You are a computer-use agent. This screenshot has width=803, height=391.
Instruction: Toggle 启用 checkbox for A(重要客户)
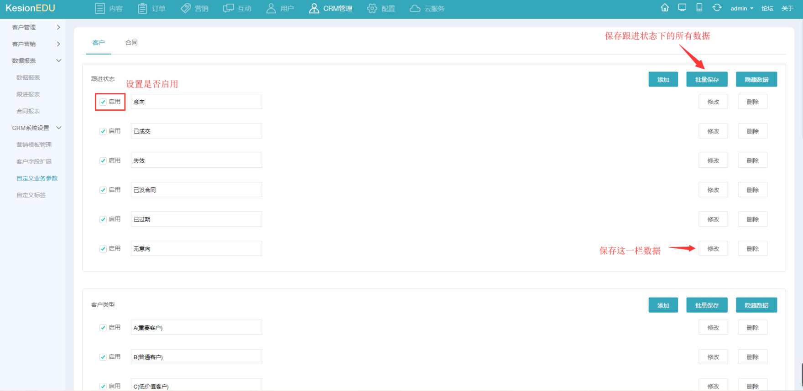pyautogui.click(x=103, y=328)
